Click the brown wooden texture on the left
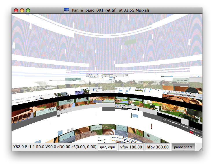This screenshot has width=214, height=167. point(22,115)
